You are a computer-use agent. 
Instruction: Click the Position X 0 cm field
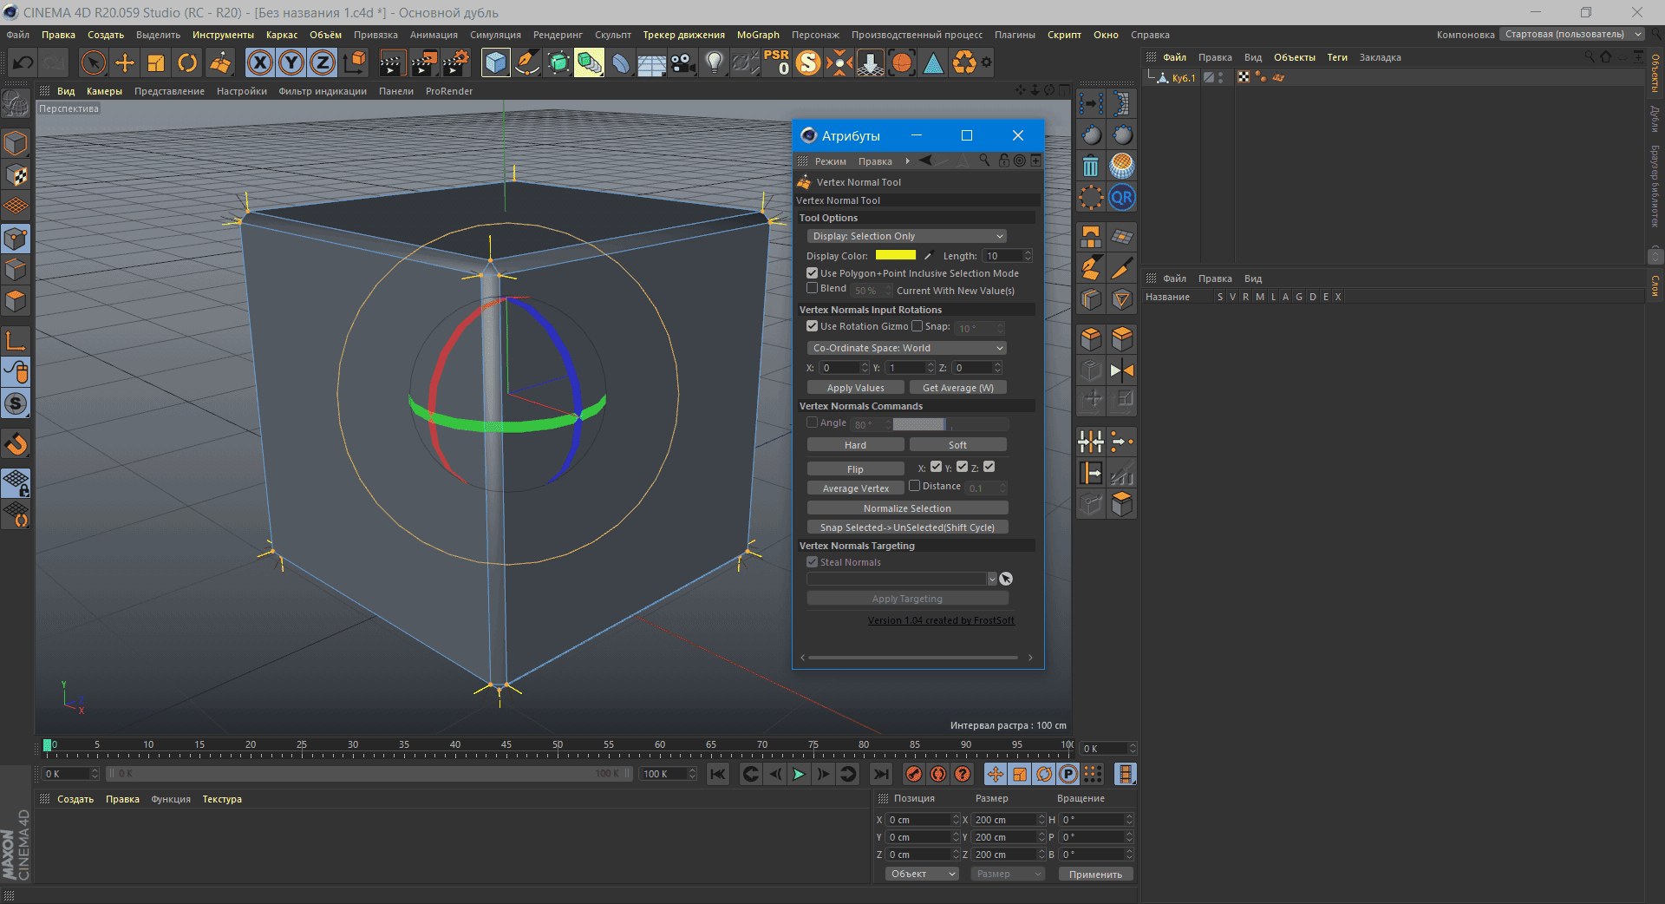[917, 819]
